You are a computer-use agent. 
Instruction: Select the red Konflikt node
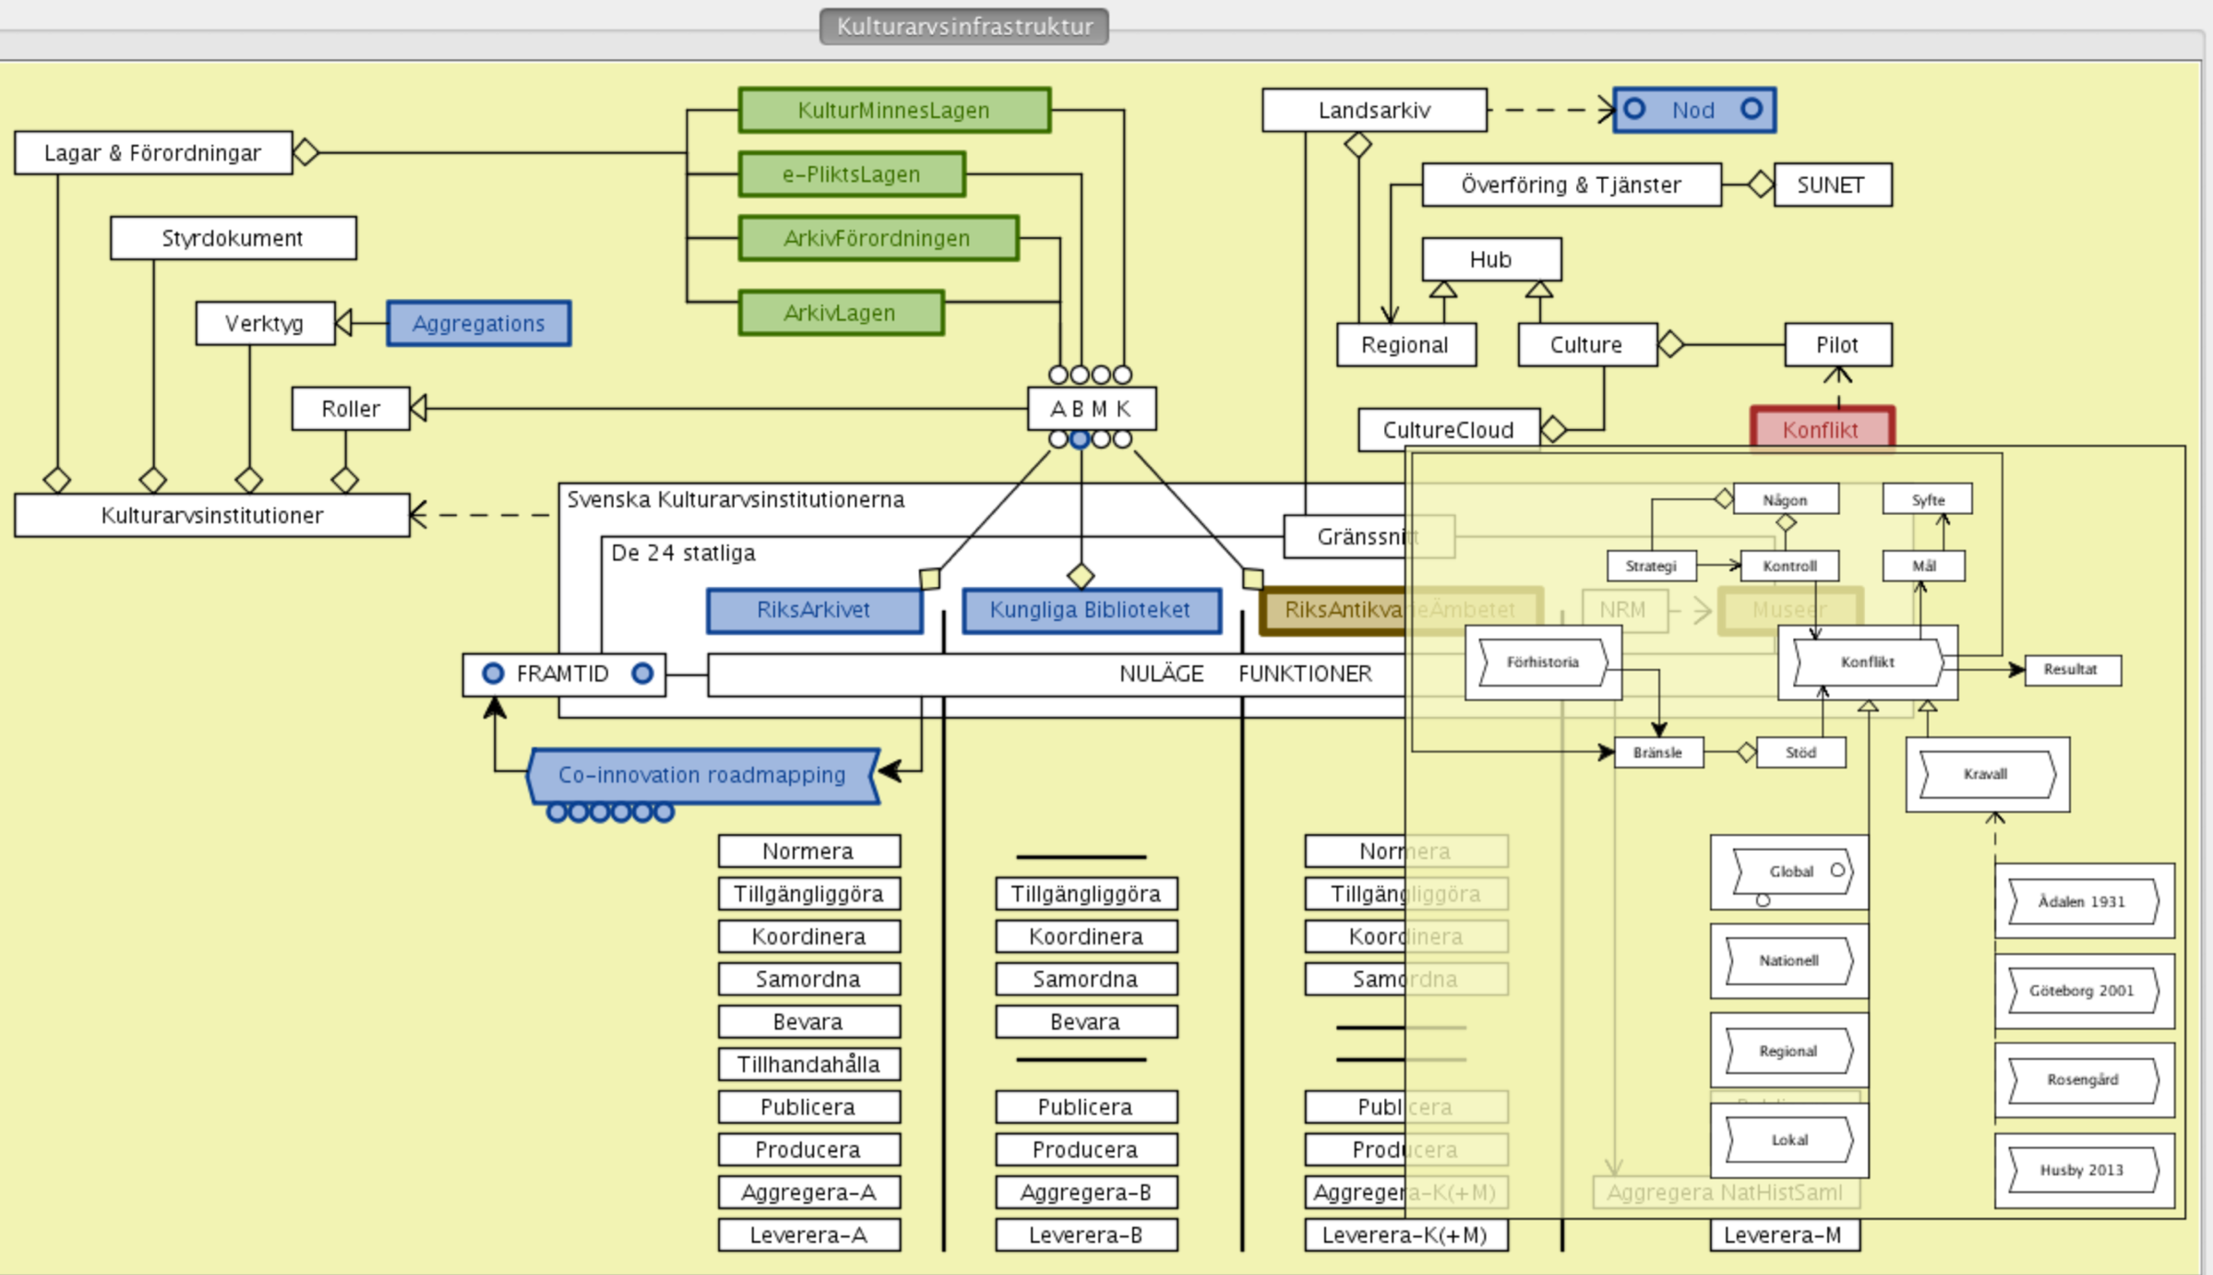pos(1821,429)
